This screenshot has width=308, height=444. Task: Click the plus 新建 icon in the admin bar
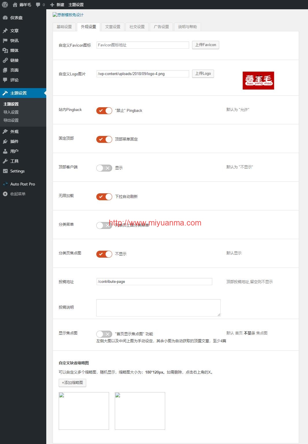pyautogui.click(x=52, y=5)
